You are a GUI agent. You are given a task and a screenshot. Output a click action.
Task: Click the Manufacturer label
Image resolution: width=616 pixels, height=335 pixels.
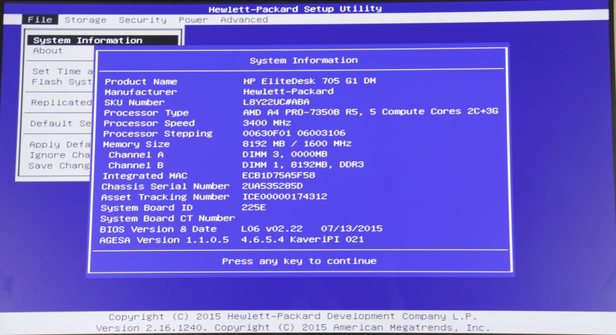141,92
